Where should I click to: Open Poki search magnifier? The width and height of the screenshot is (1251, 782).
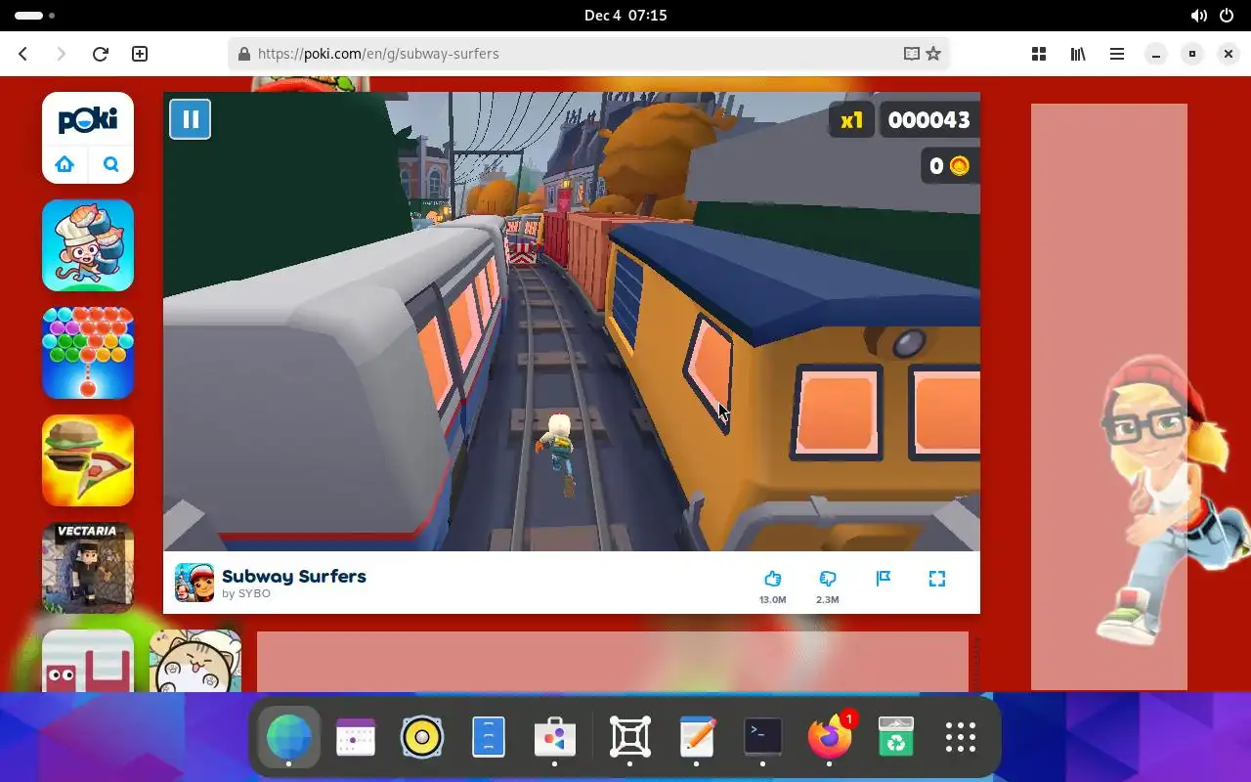click(x=110, y=164)
